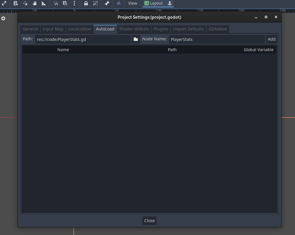The image size is (295, 235).
Task: Click the group selected children icon
Action: tap(95, 3)
